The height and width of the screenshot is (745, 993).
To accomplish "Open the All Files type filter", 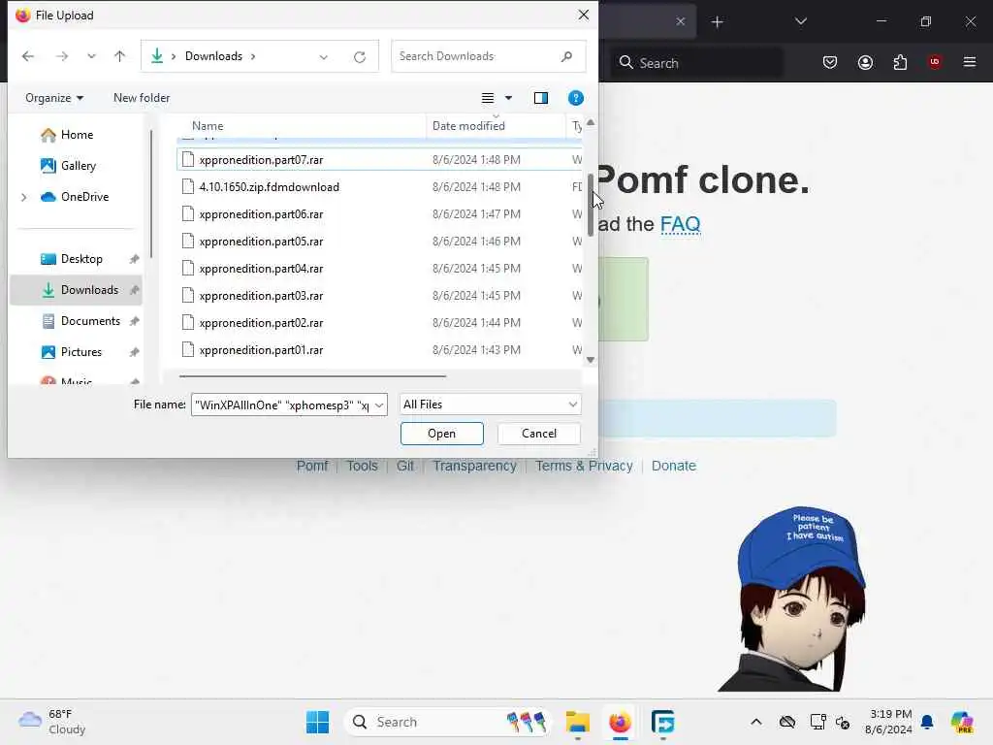I will coord(490,405).
